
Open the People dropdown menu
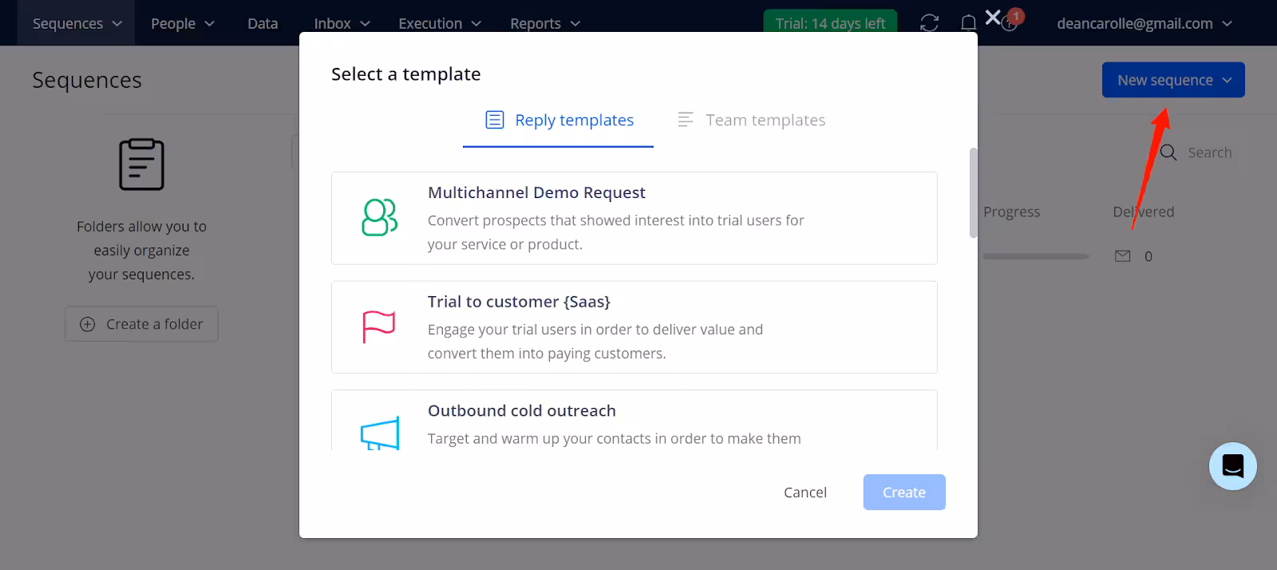pos(183,23)
